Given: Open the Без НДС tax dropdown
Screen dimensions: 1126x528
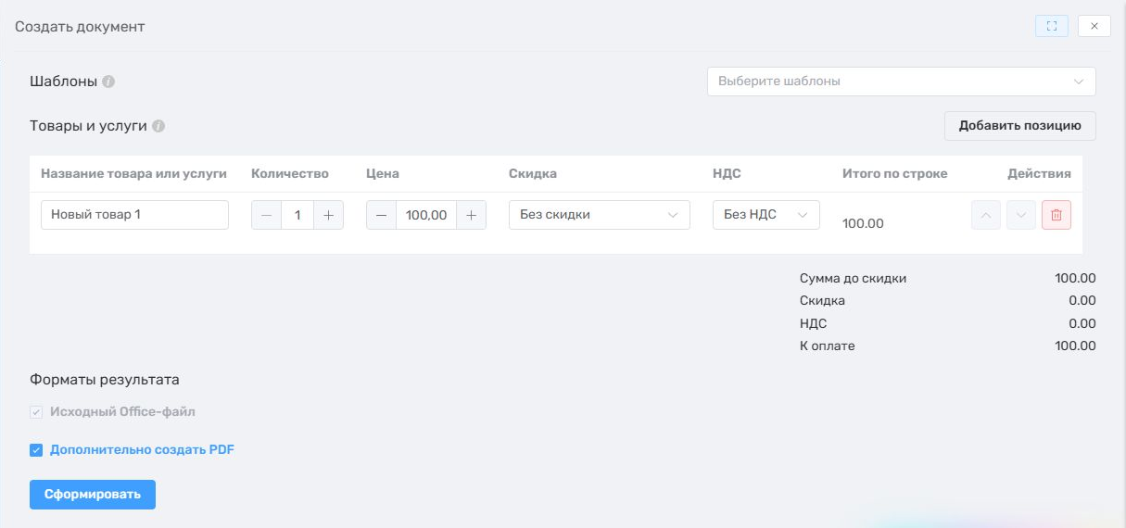Looking at the screenshot, I should 766,215.
